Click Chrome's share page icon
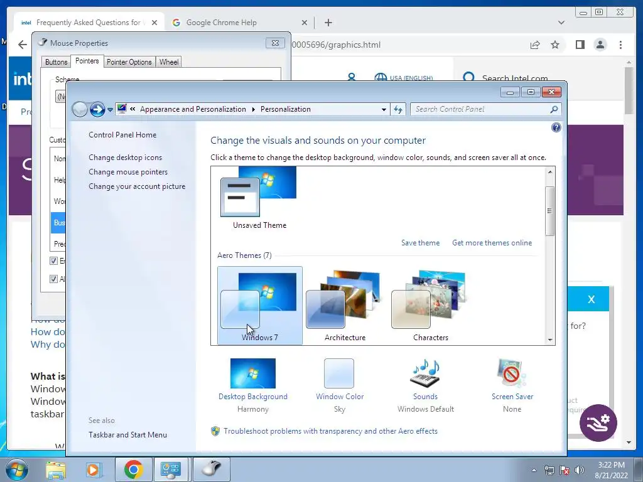 [535, 45]
